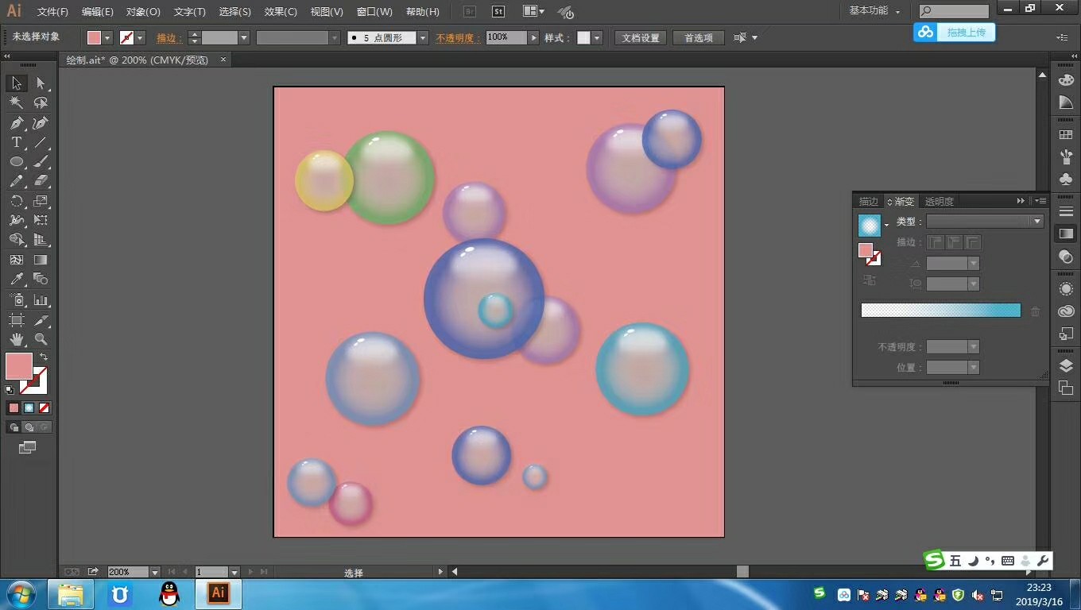The width and height of the screenshot is (1081, 610).
Task: Select the Hand tool
Action: click(16, 339)
